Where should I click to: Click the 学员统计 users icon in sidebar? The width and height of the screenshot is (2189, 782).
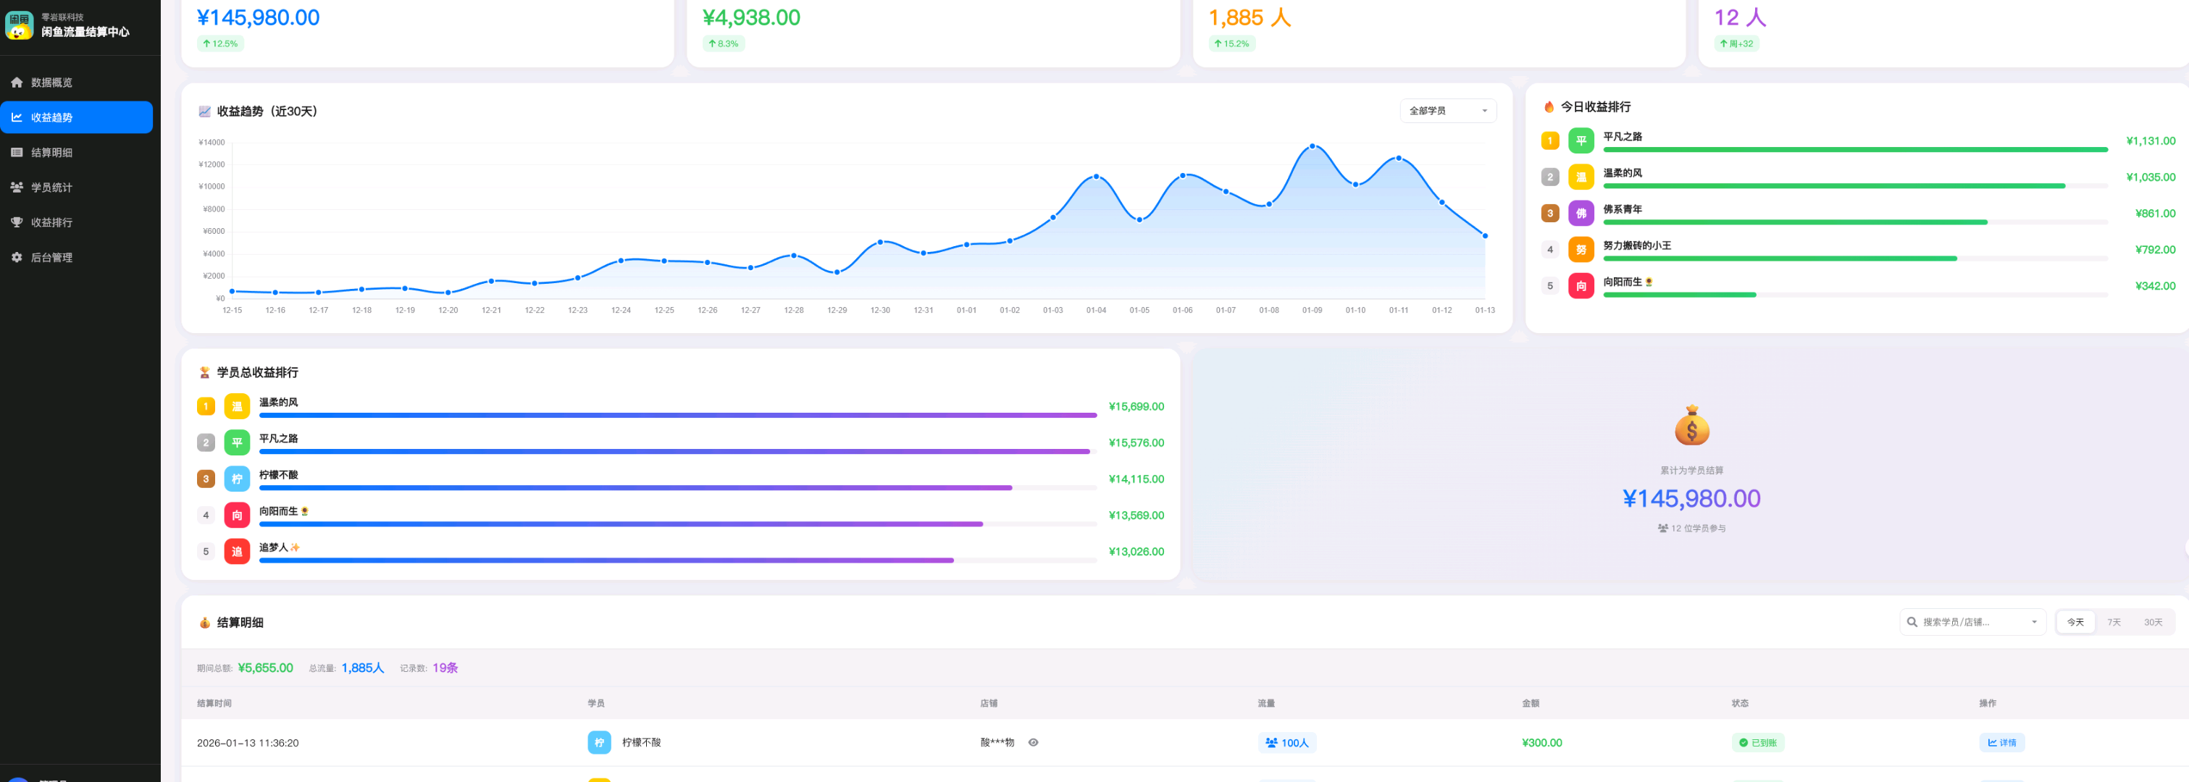coord(17,187)
